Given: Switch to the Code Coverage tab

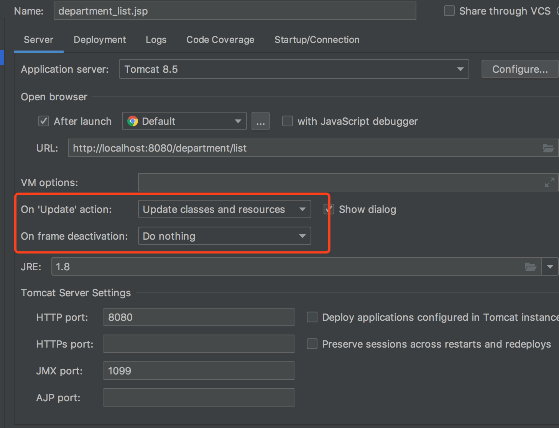Looking at the screenshot, I should tap(220, 40).
